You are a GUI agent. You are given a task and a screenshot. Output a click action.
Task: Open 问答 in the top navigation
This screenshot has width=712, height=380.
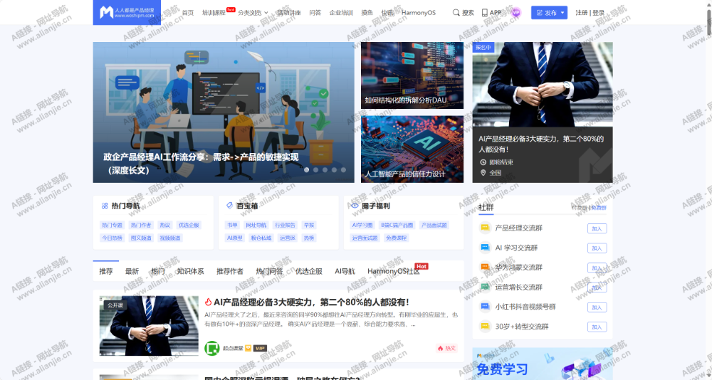pyautogui.click(x=315, y=13)
